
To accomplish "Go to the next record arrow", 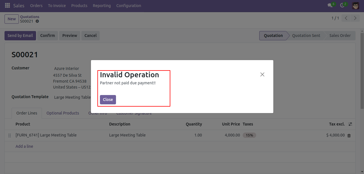I will pyautogui.click(x=355, y=18).
